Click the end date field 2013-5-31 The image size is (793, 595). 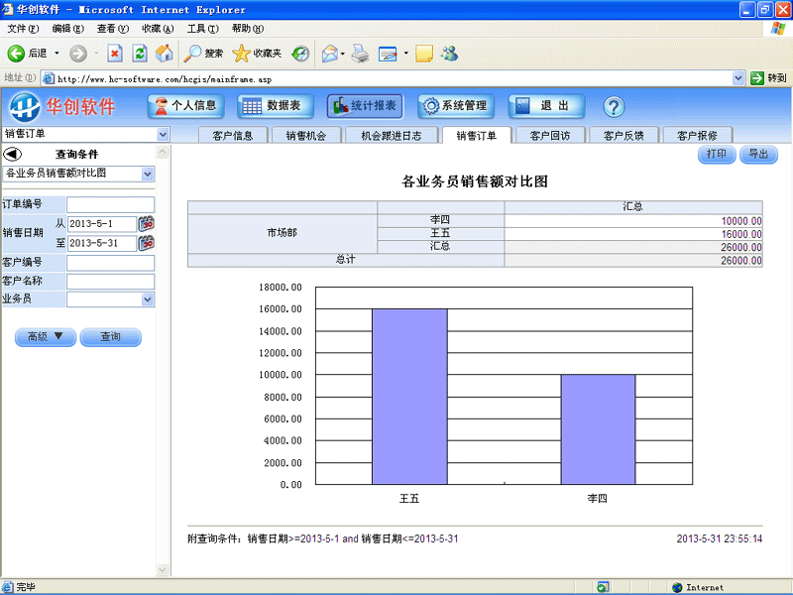102,243
